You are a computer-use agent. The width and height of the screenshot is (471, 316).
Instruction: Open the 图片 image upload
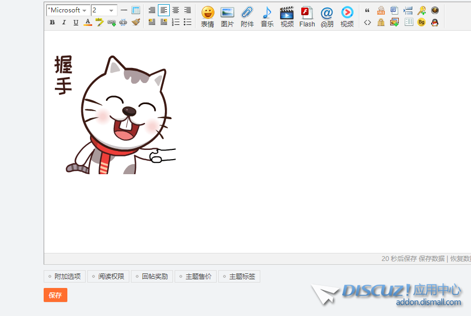point(227,17)
